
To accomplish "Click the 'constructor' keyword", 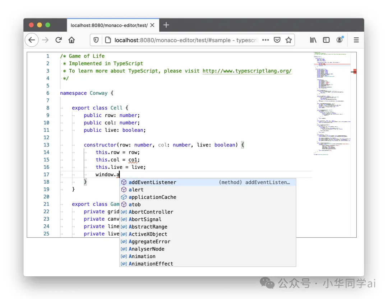I will coord(100,145).
